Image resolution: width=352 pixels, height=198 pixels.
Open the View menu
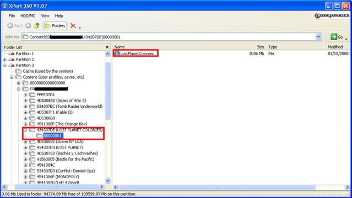(45, 16)
